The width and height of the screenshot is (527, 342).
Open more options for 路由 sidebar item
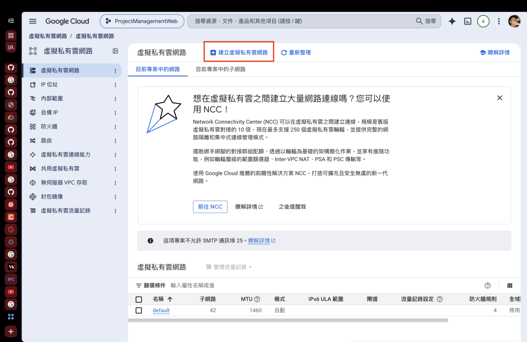click(x=115, y=141)
